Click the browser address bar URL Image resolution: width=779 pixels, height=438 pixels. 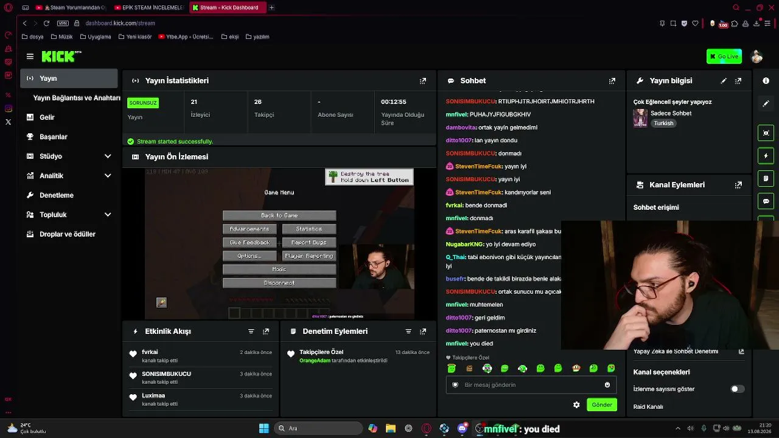[121, 23]
